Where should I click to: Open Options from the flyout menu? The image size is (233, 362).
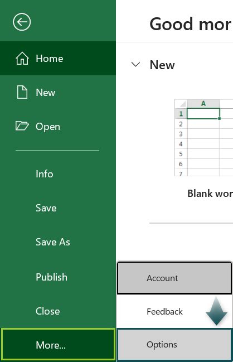[x=174, y=345]
